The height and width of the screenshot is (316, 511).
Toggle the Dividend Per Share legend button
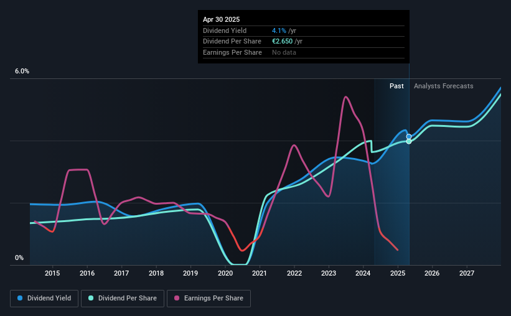(x=123, y=299)
